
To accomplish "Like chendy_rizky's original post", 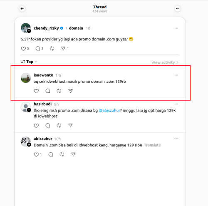I will pyautogui.click(x=23, y=49).
